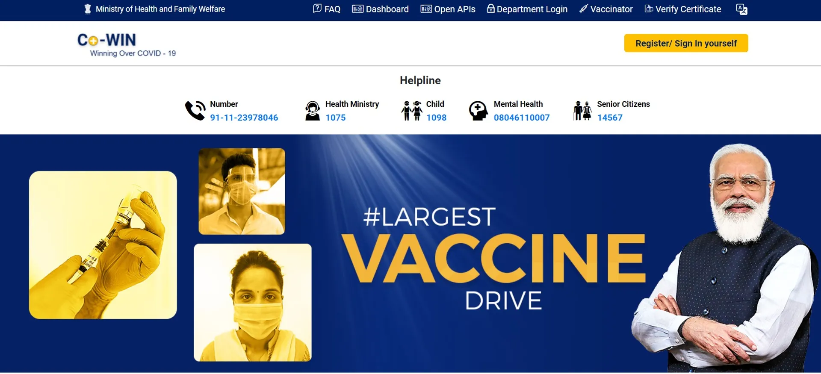Click the Winning Over COVID - 19 tagline
The image size is (821, 374).
[133, 53]
